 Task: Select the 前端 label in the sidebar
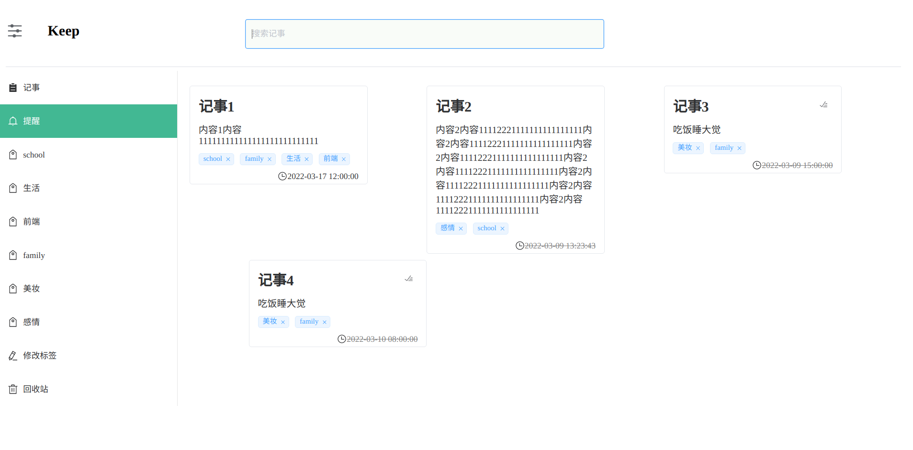point(32,221)
